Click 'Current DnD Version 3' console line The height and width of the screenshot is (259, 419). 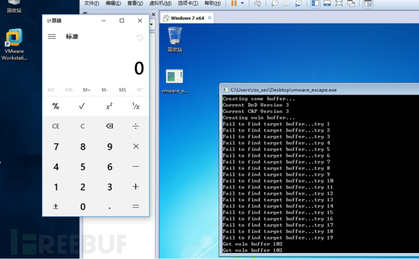tap(256, 105)
